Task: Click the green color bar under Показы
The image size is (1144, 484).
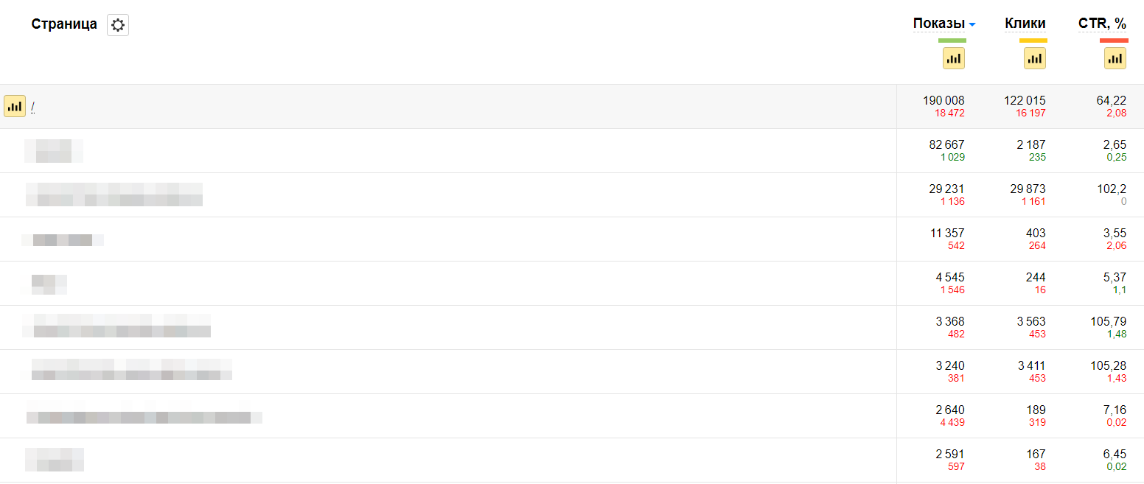Action: 952,41
